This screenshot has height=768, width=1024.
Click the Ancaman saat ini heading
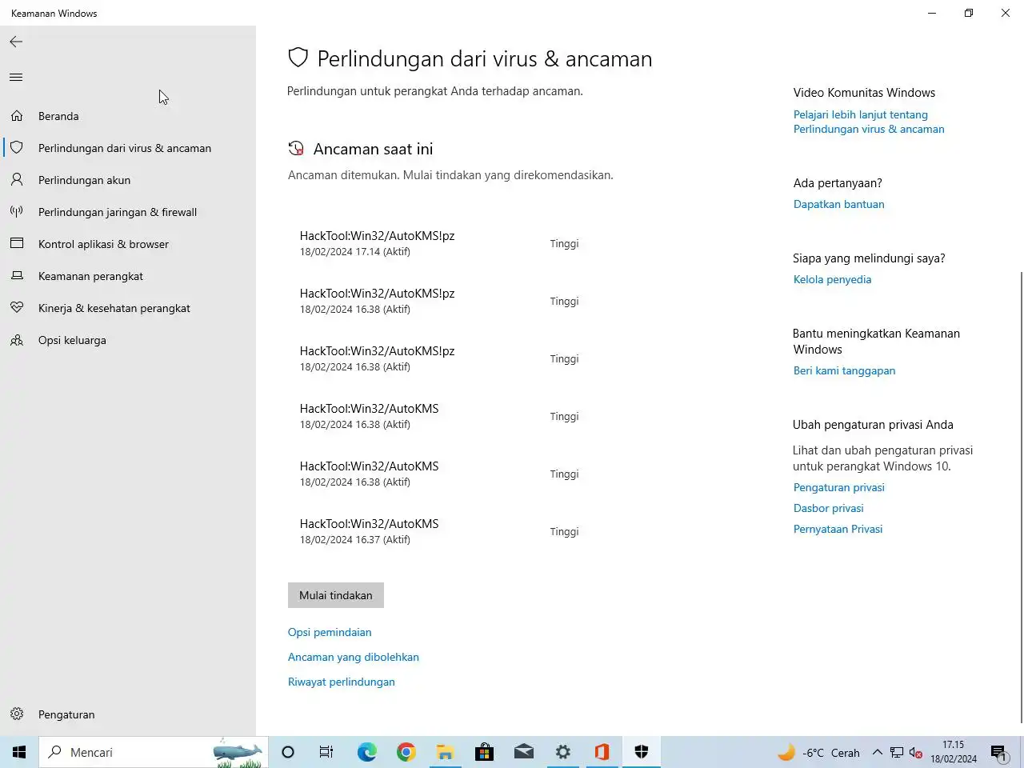374,149
